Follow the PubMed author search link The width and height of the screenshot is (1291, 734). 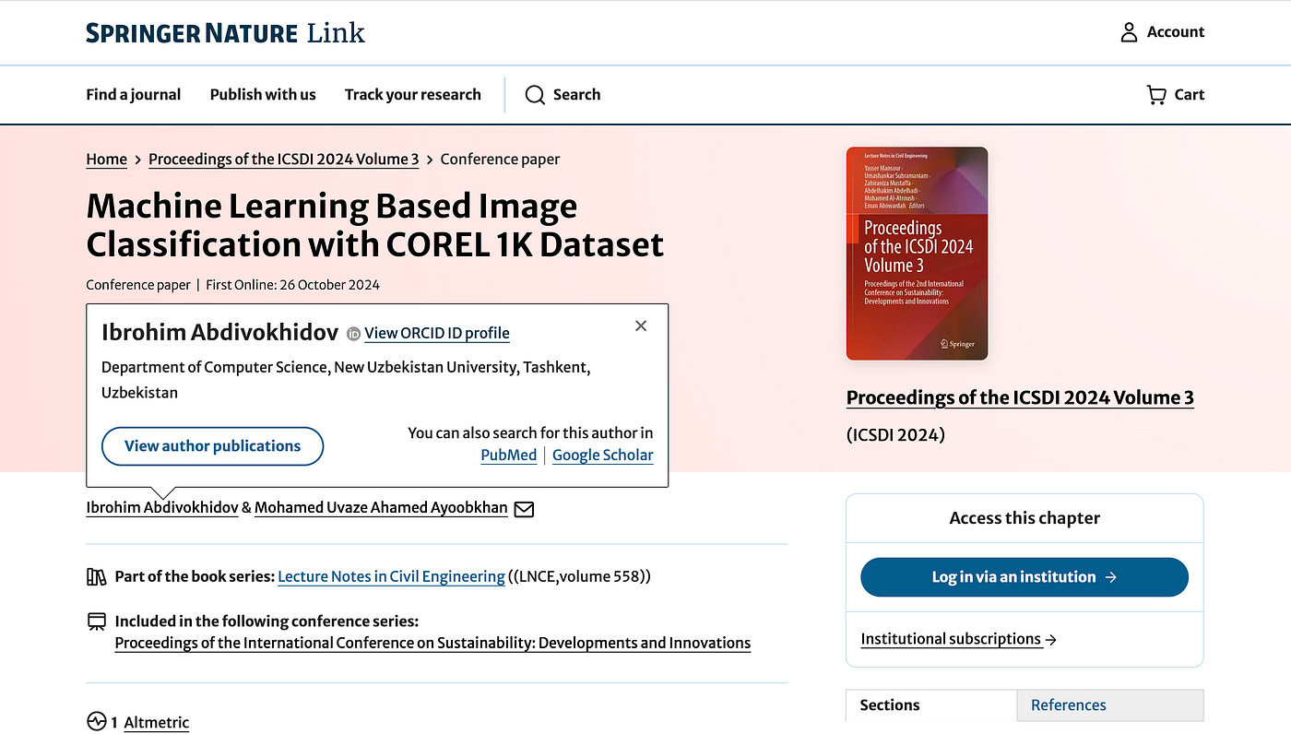coord(509,455)
